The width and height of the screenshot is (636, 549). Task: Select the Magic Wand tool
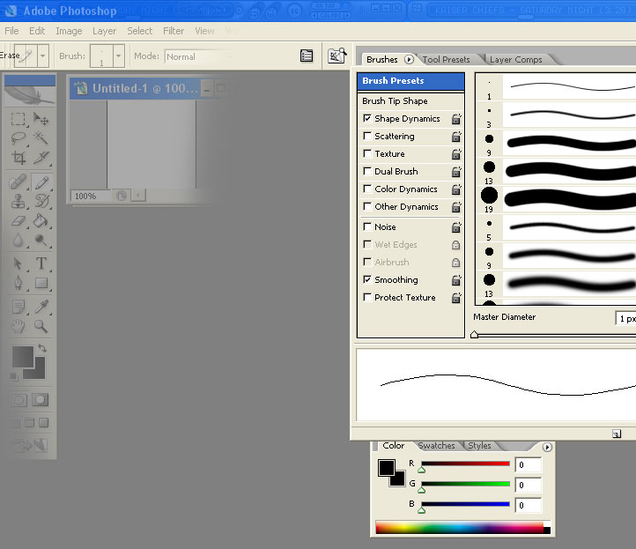click(x=41, y=138)
